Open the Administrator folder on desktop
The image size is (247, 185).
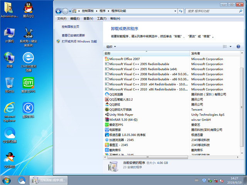tap(9, 10)
